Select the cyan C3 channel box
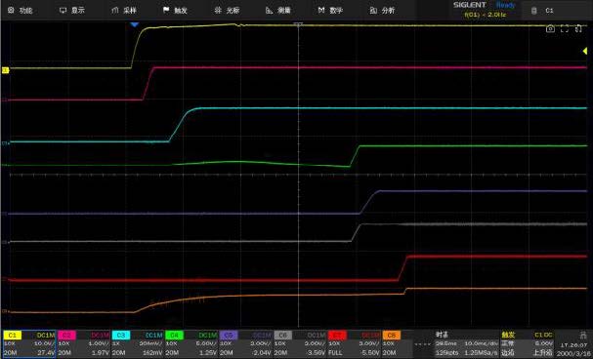Image resolution: width=593 pixels, height=359 pixels. pyautogui.click(x=138, y=343)
